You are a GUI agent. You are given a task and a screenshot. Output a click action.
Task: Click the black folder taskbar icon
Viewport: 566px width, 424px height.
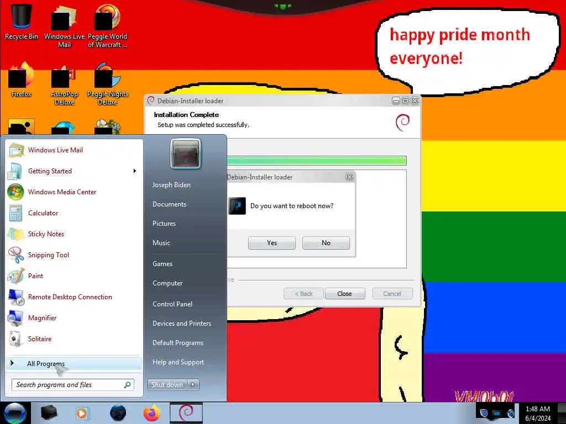pos(49,413)
